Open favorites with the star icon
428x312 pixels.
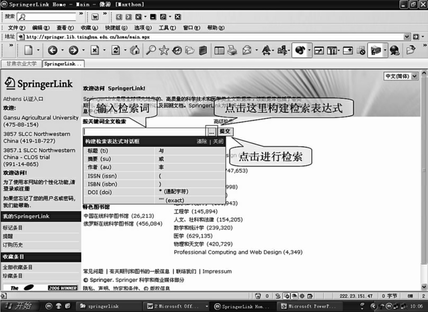(164, 50)
